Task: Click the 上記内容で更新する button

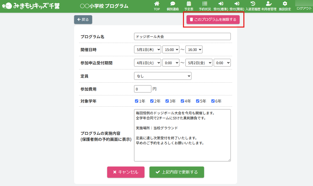Action: click(177, 172)
